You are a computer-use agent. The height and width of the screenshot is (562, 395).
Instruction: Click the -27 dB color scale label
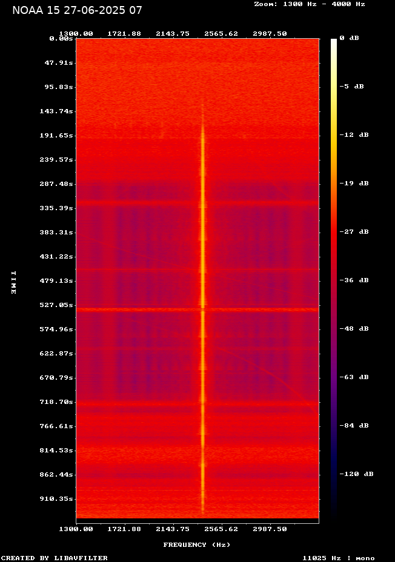[354, 231]
